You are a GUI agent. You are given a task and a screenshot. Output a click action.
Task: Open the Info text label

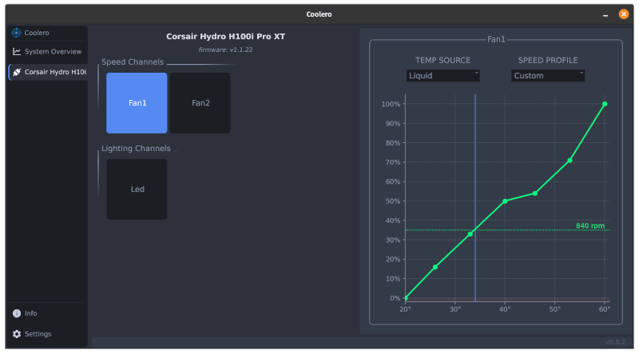[30, 313]
